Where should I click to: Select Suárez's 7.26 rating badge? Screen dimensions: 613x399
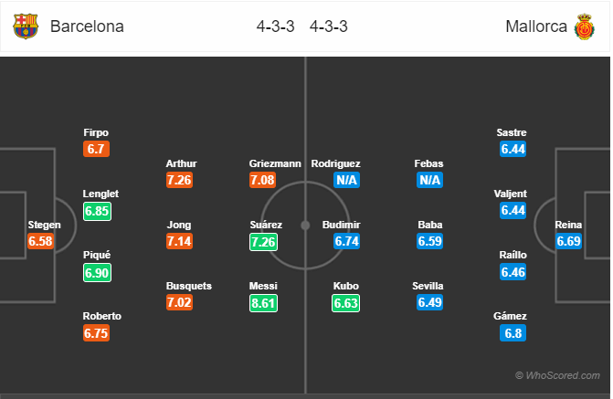(263, 242)
